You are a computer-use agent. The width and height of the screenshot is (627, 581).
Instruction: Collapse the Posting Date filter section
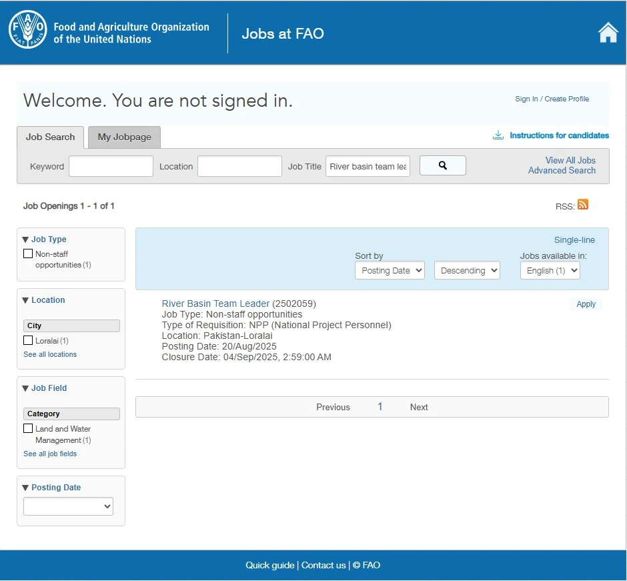(x=25, y=488)
